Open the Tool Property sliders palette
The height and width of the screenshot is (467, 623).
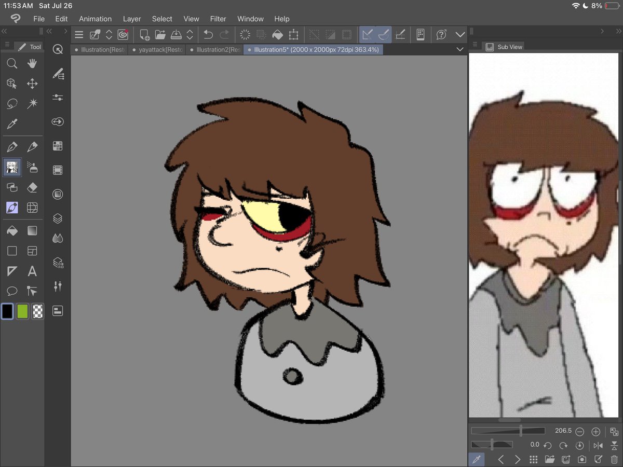pos(58,98)
